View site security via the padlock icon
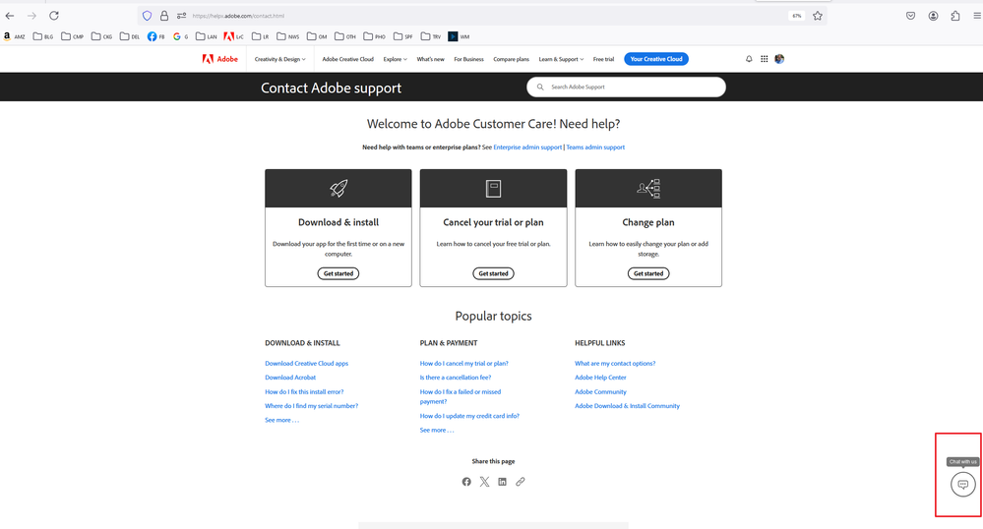This screenshot has height=529, width=983. pos(164,16)
